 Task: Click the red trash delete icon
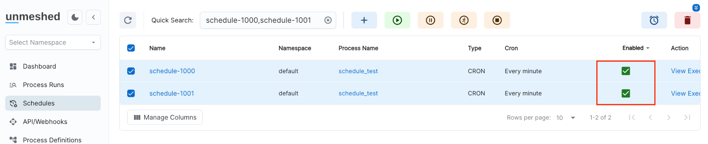click(x=687, y=20)
